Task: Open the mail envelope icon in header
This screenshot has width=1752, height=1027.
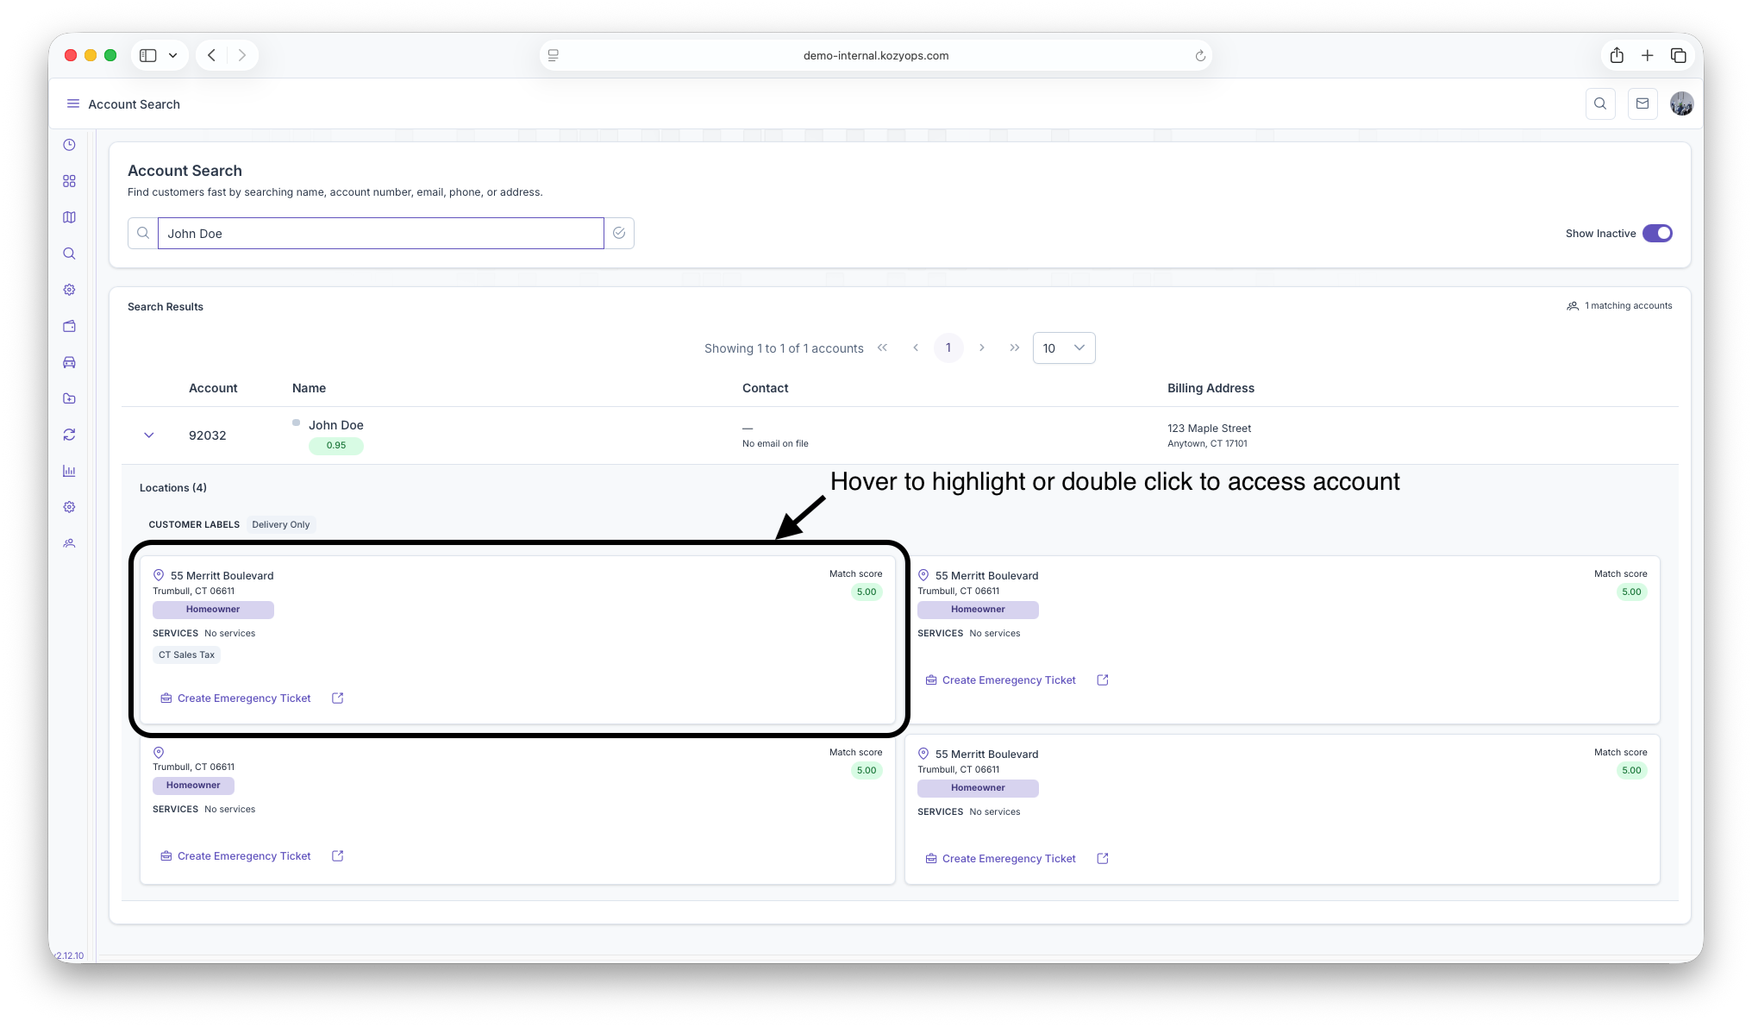Action: pos(1642,103)
